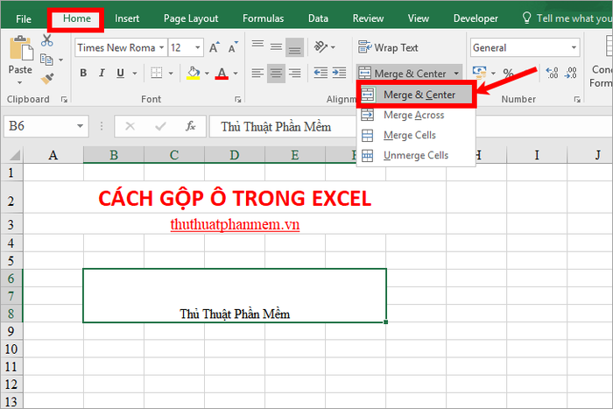
Task: Switch to the Page Layout tab
Action: coord(191,18)
